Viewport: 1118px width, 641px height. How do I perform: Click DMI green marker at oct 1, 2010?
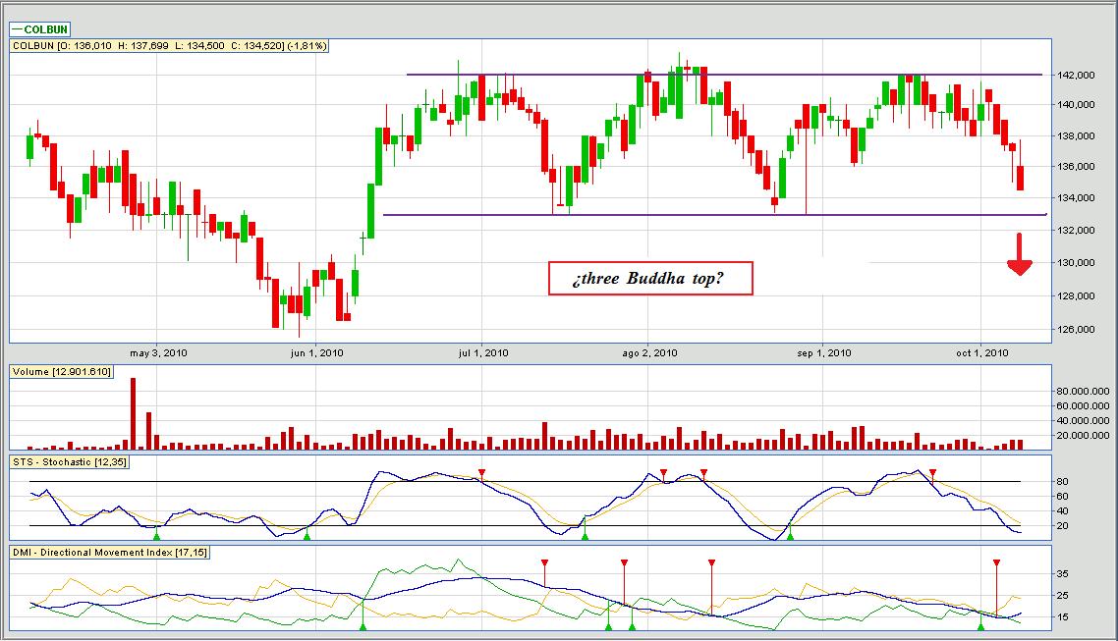click(981, 626)
